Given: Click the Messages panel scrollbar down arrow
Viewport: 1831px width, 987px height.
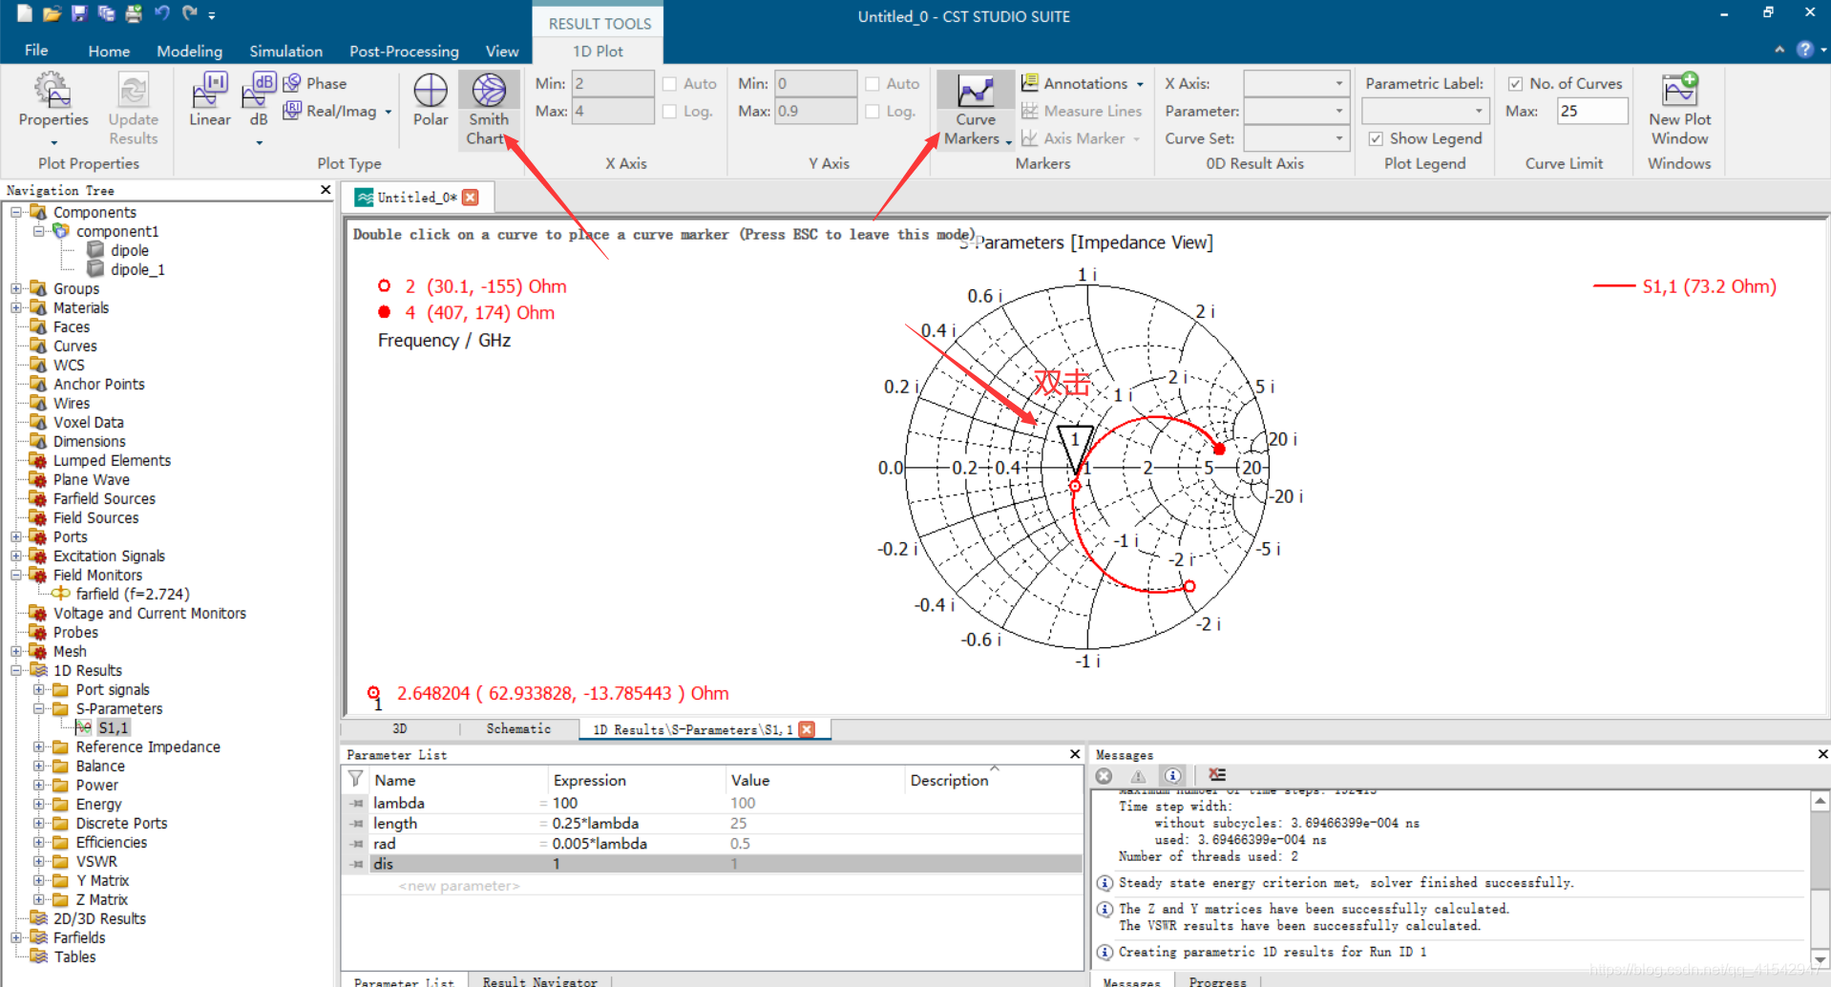Looking at the screenshot, I should pos(1820,959).
